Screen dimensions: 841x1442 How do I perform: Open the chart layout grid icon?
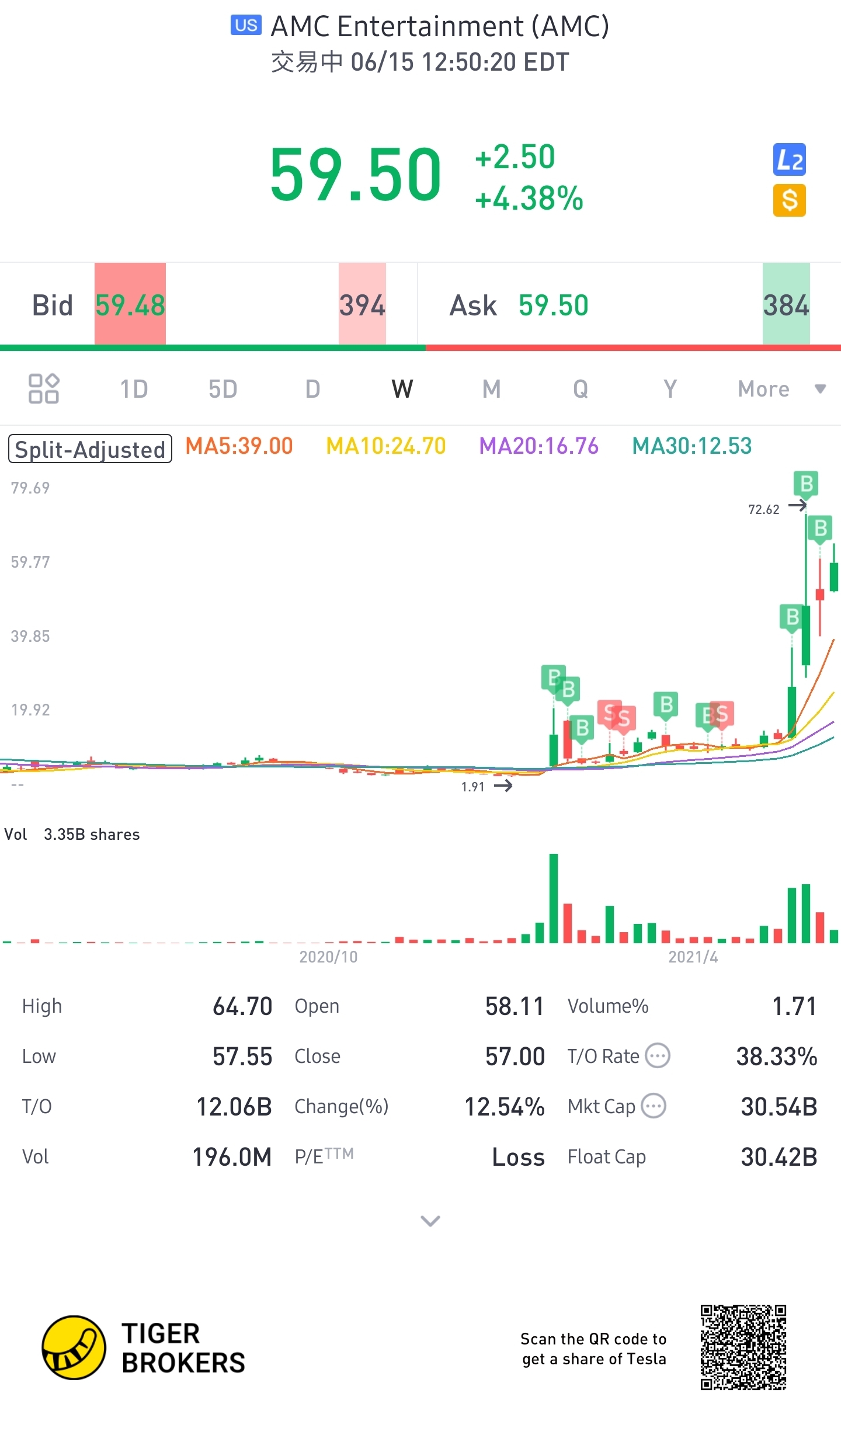click(43, 388)
